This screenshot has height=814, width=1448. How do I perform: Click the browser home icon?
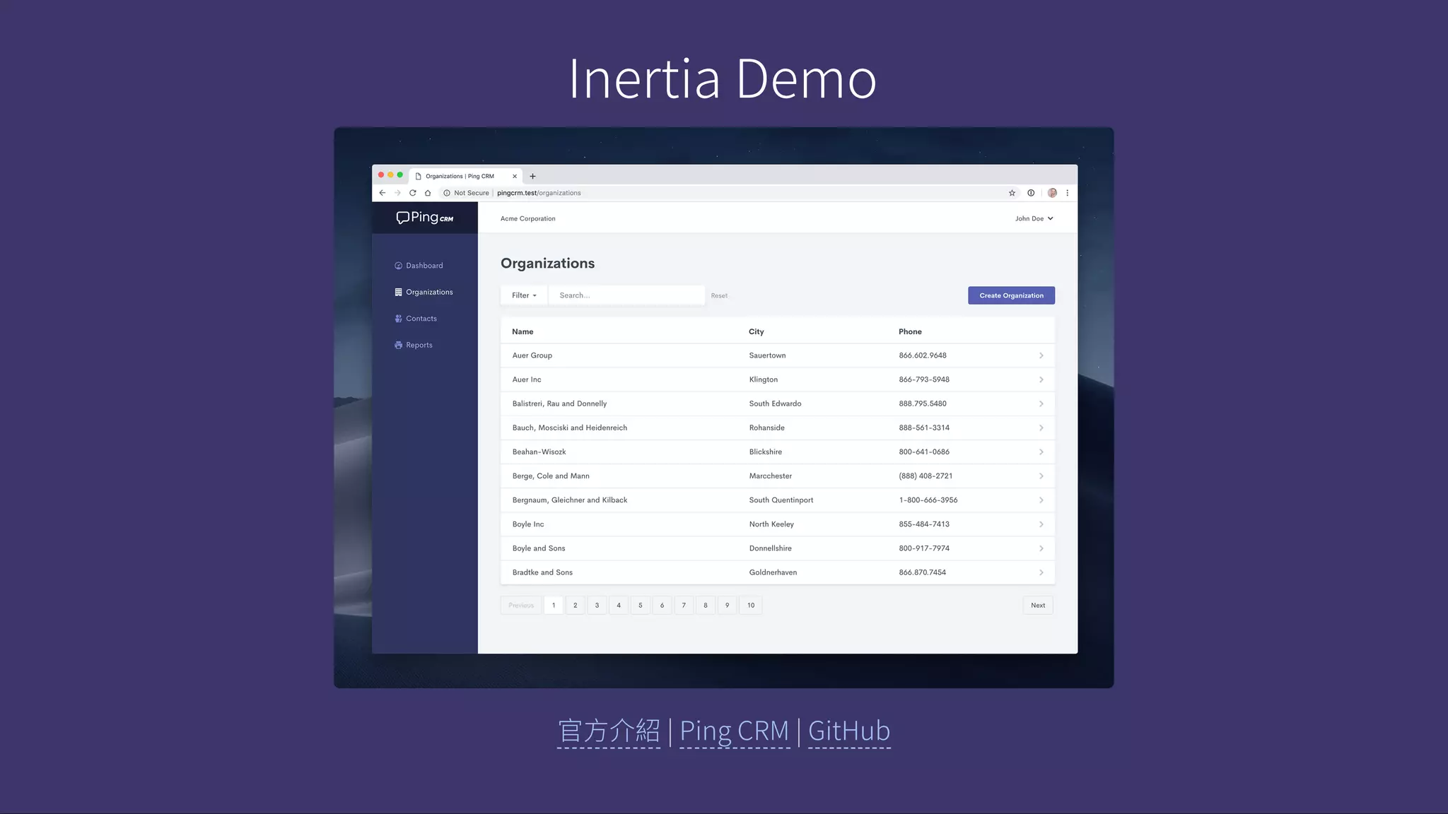point(428,193)
